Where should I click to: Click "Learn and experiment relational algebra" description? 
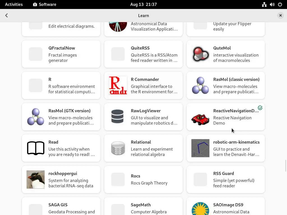(x=152, y=152)
